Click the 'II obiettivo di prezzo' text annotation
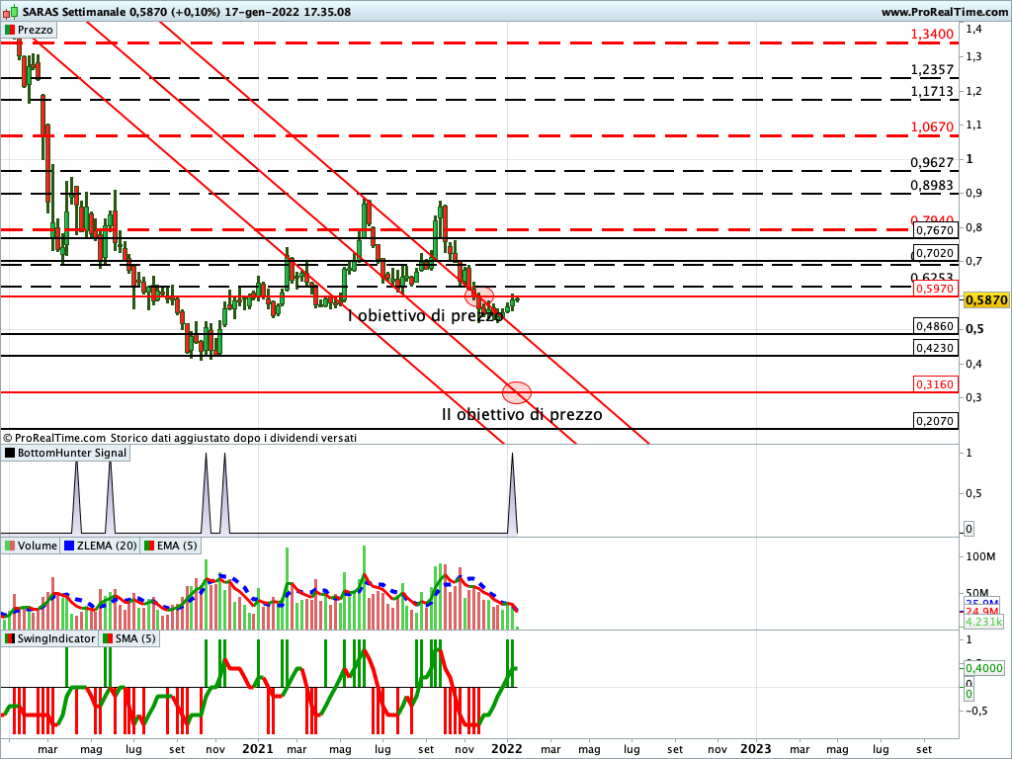 pyautogui.click(x=521, y=415)
